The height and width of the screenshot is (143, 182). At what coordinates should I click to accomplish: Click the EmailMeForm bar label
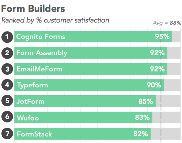pos(39,69)
